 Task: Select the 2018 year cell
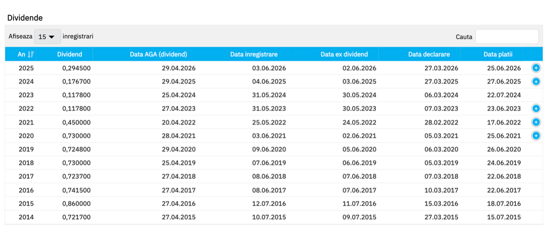click(26, 163)
